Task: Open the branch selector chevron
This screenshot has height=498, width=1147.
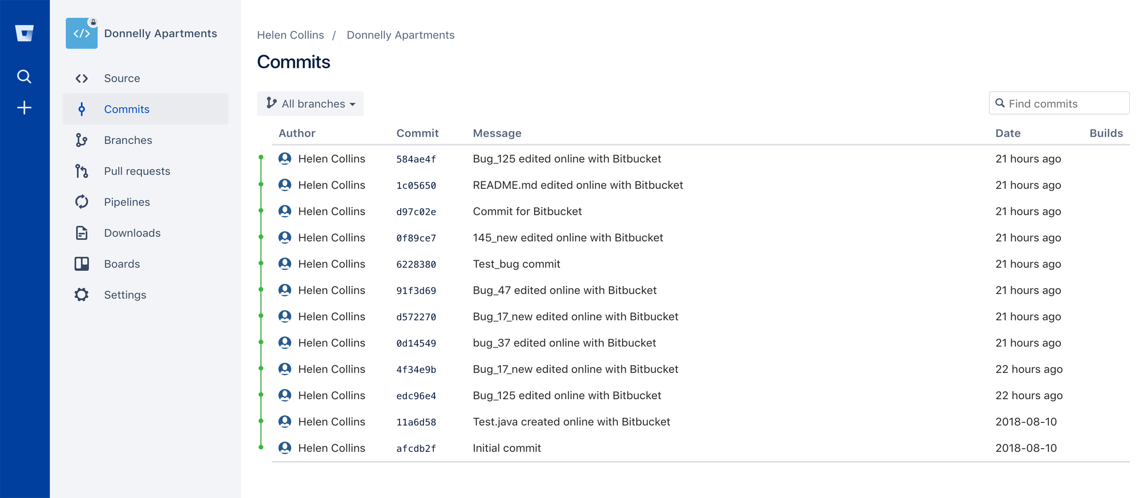Action: coord(352,104)
